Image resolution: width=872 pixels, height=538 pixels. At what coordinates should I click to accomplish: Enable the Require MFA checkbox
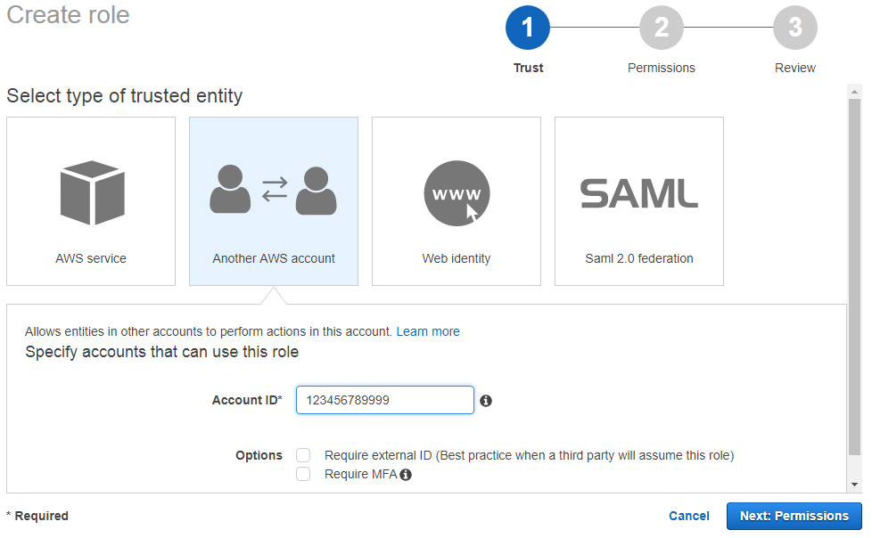coord(303,474)
